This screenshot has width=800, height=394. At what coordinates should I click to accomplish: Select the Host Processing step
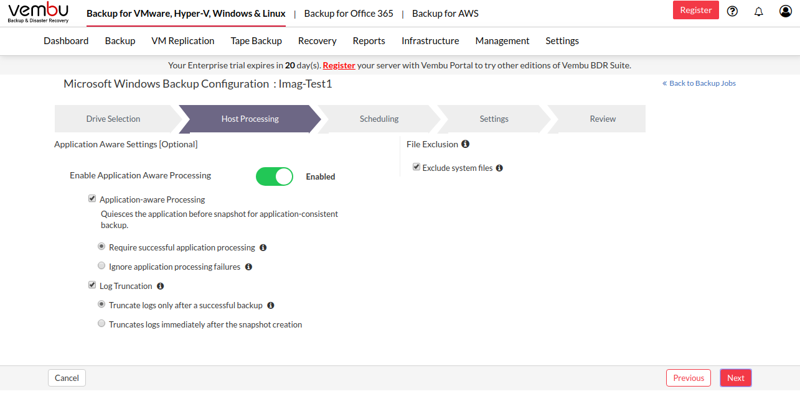250,119
